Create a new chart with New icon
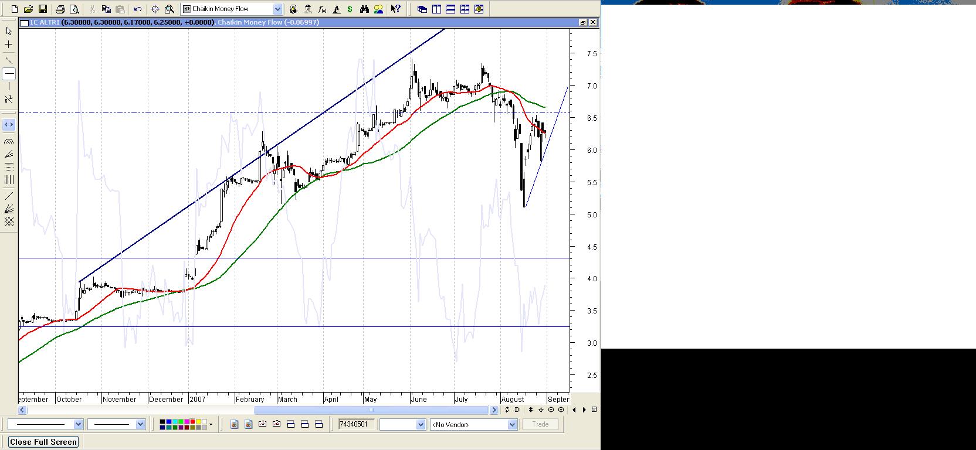 tap(15, 9)
